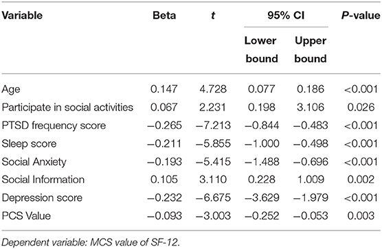382x249 pixels.
Task: Select the PCS Value row label
Action: tap(26, 215)
